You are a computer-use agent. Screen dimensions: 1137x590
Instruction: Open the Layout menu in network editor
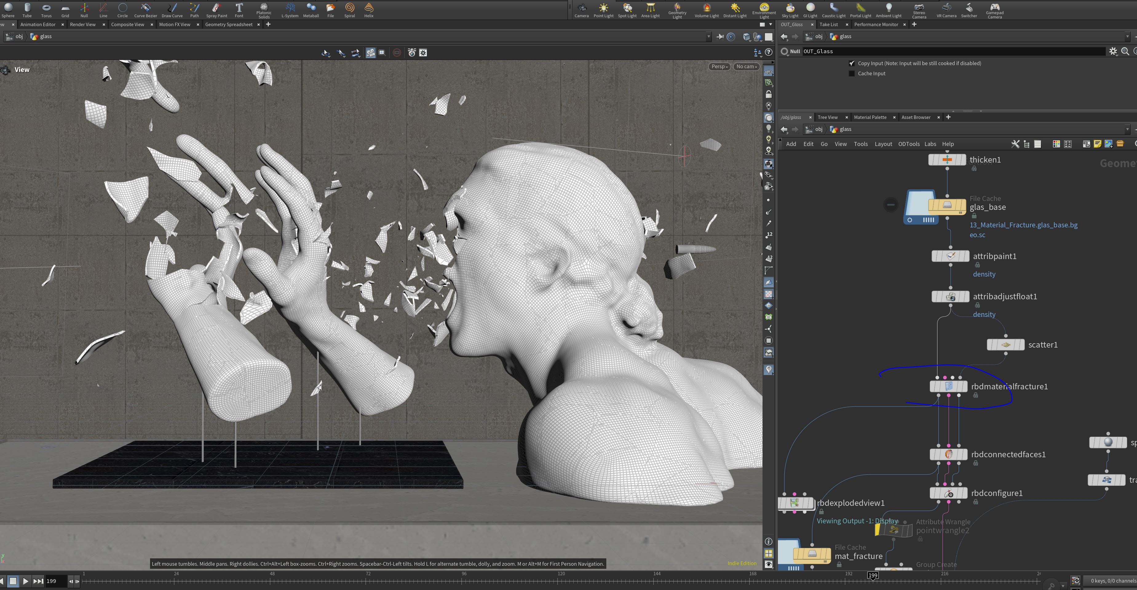(x=883, y=144)
